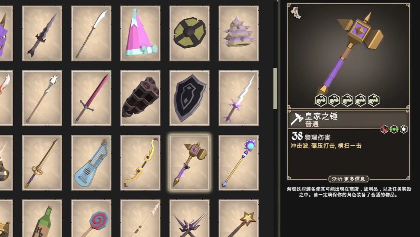Click the highlighted royal hammer card
The image size is (420, 237).
[x=189, y=163]
